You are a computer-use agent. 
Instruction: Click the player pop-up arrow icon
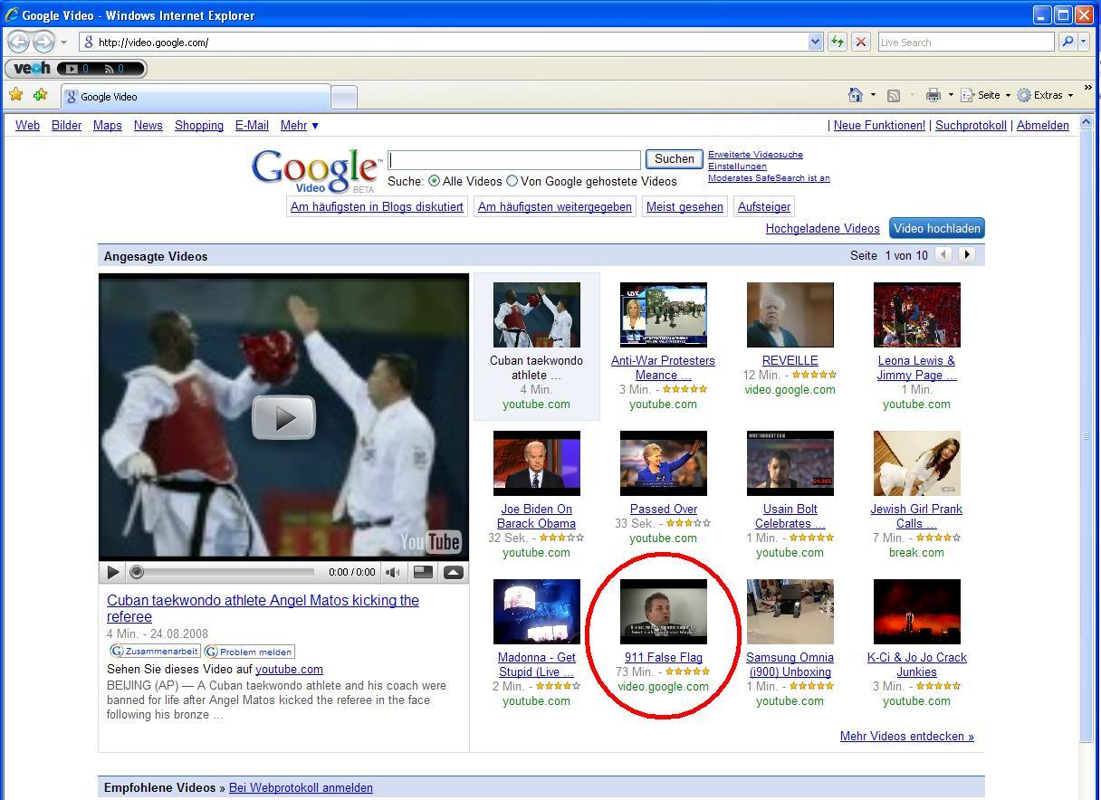click(x=454, y=572)
